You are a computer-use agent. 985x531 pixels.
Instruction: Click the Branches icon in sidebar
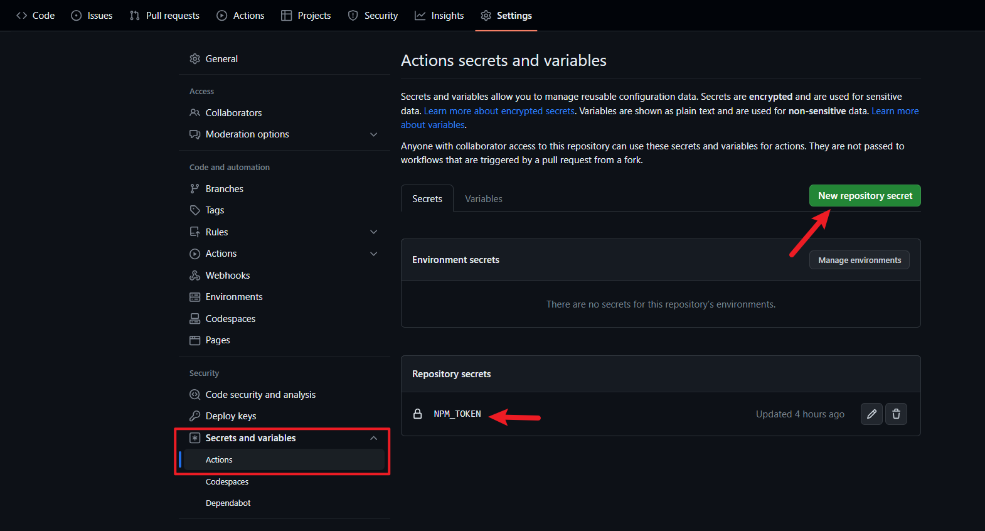click(x=195, y=189)
